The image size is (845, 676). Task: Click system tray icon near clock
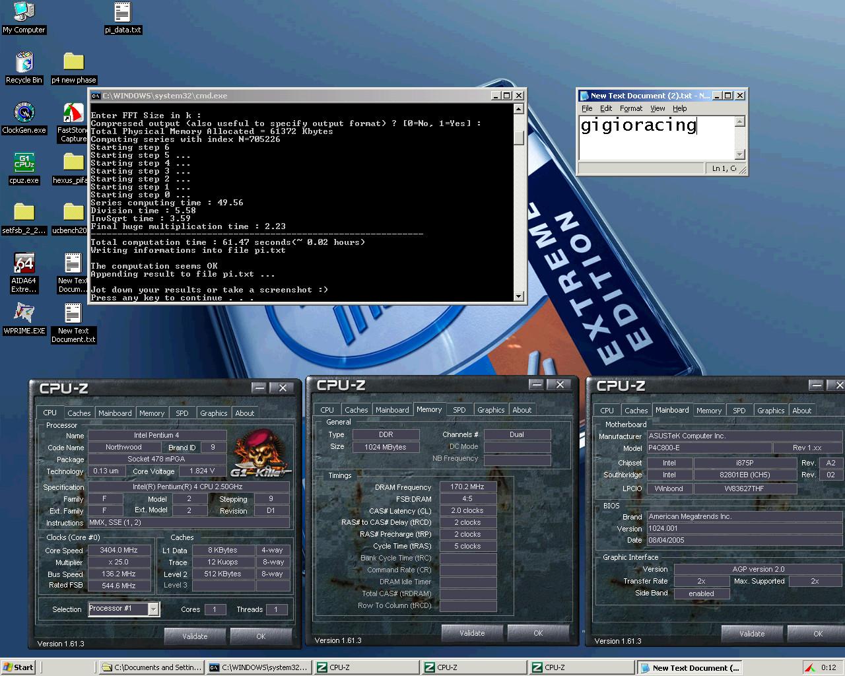click(810, 667)
